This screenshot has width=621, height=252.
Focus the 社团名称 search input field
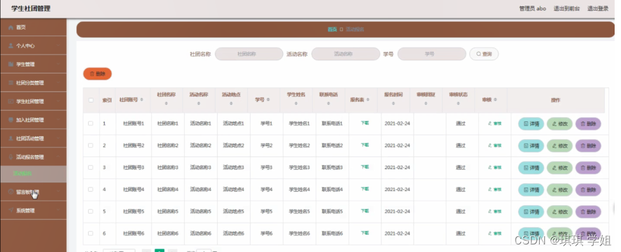(249, 54)
